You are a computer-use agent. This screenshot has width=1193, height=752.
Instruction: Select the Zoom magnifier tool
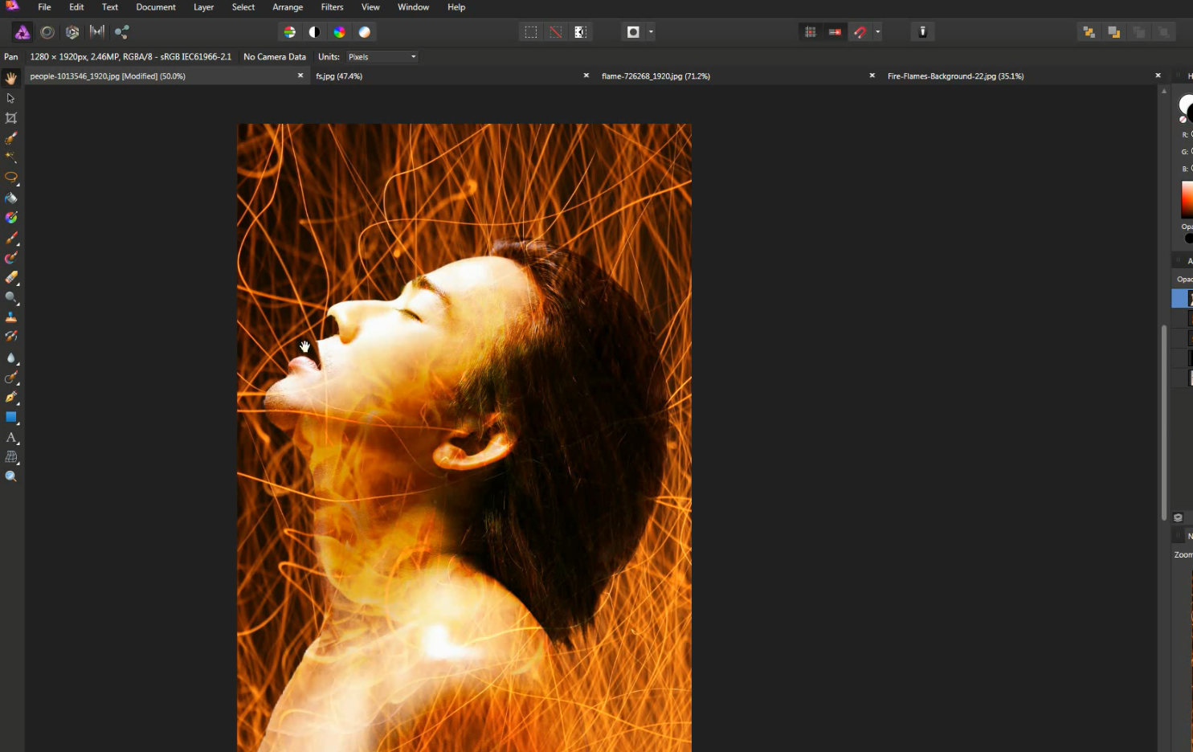(11, 476)
